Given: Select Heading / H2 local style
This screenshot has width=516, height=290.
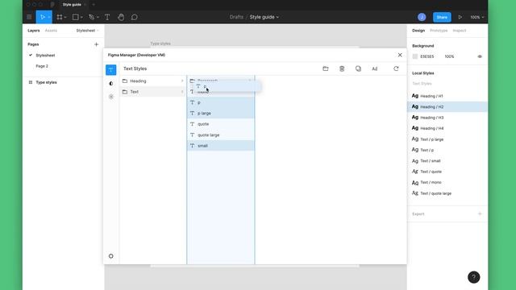Looking at the screenshot, I should tap(447, 107).
